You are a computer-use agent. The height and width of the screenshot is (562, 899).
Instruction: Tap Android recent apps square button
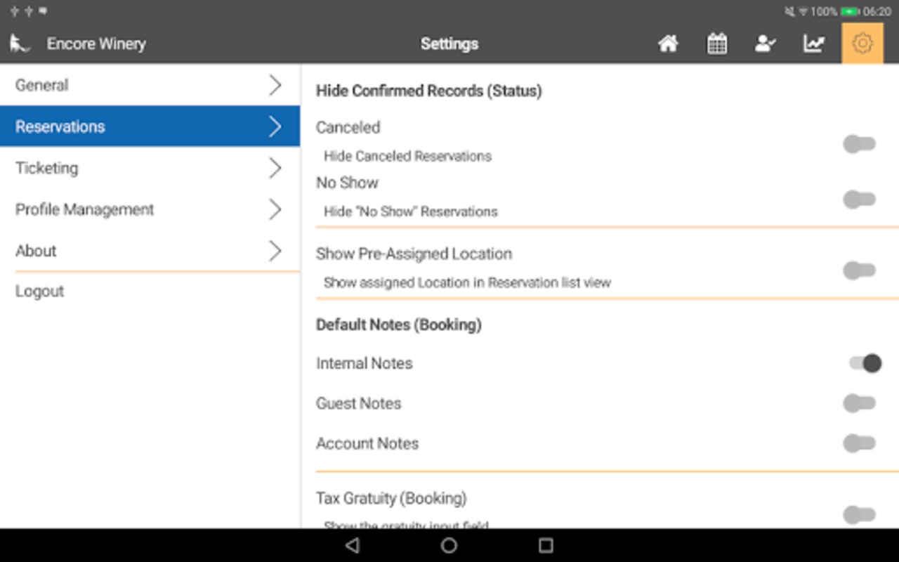pyautogui.click(x=546, y=545)
